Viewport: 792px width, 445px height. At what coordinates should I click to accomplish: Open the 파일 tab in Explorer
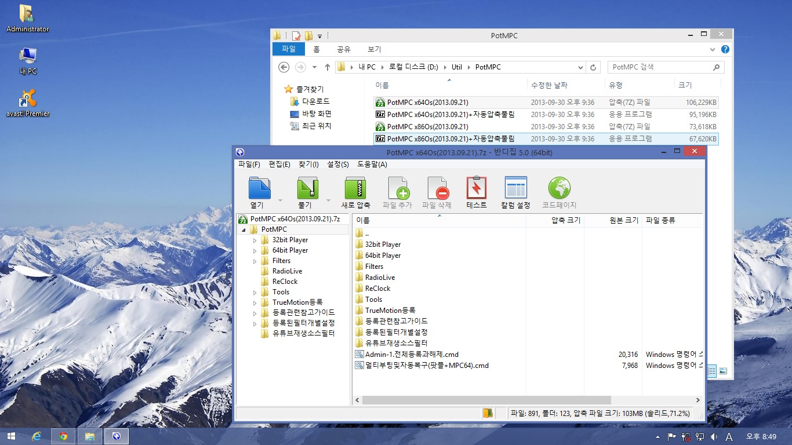click(289, 50)
